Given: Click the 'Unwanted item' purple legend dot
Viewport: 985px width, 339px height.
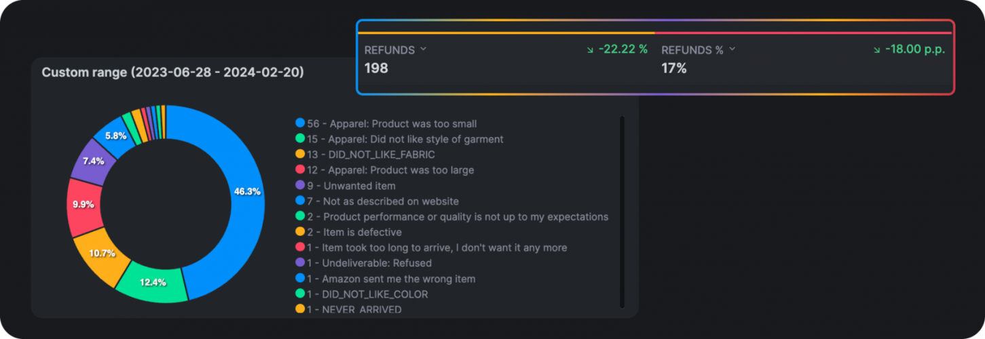Looking at the screenshot, I should [x=300, y=186].
